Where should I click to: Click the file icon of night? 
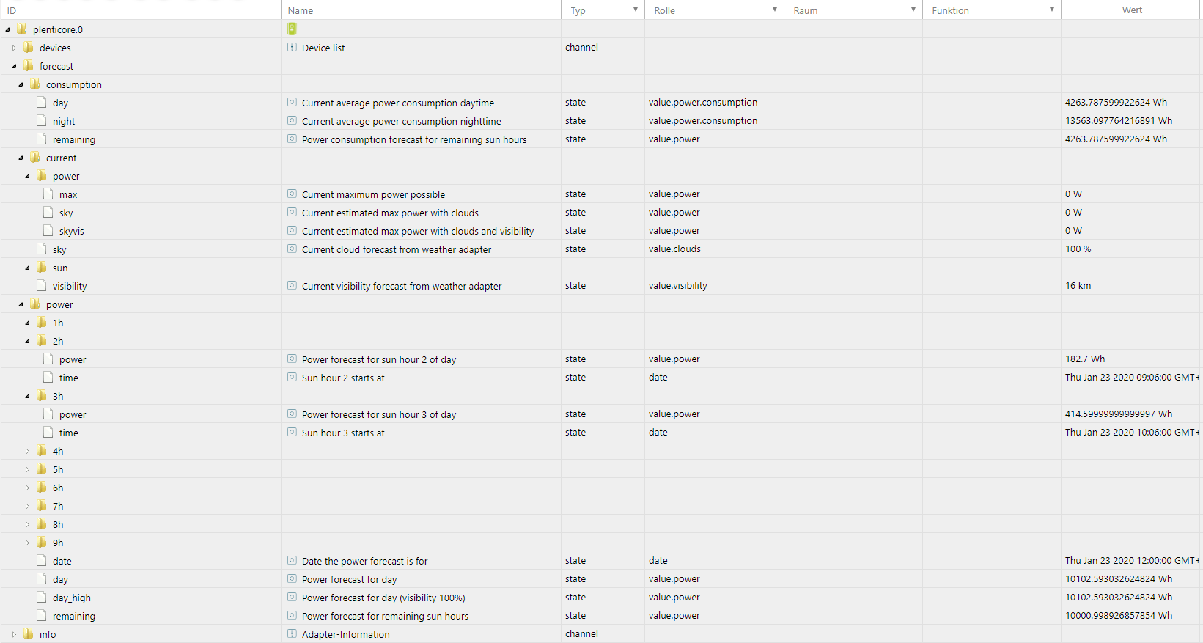click(42, 120)
